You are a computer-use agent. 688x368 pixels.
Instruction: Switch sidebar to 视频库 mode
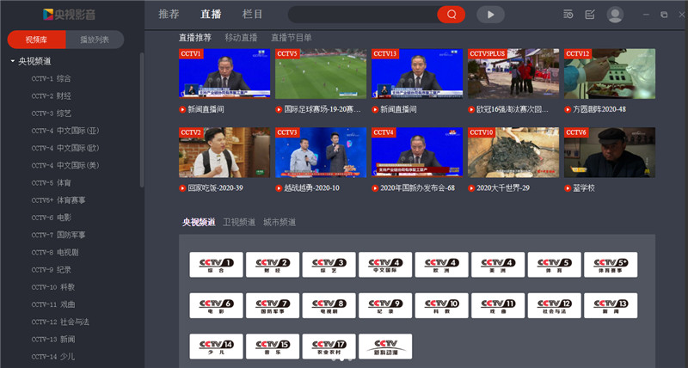[36, 40]
